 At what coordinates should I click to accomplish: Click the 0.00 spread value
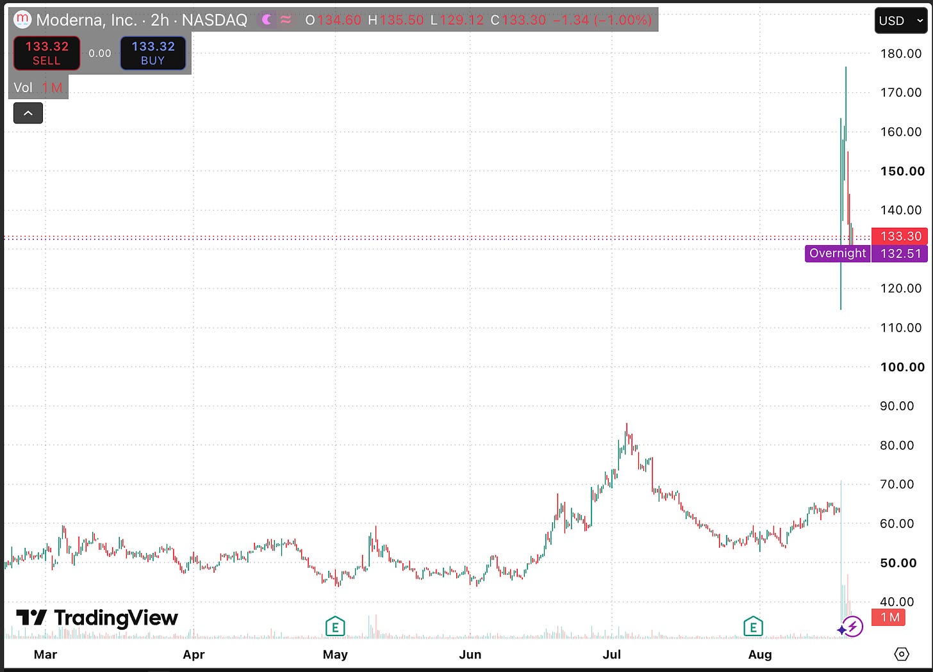100,53
